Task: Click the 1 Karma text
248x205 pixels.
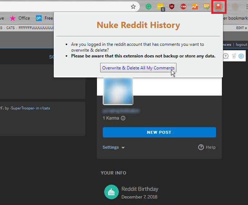Action: [111, 118]
